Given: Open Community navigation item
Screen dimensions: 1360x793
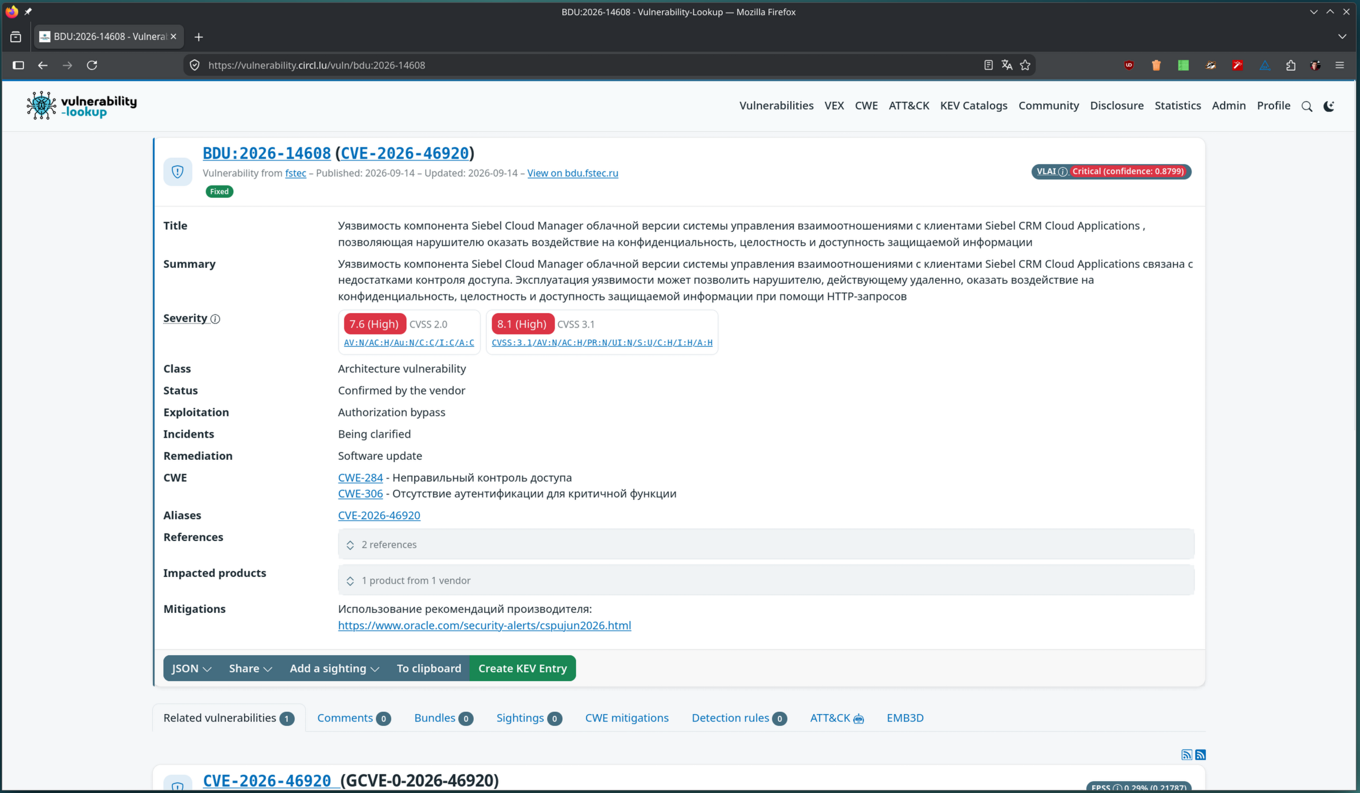Looking at the screenshot, I should point(1049,106).
